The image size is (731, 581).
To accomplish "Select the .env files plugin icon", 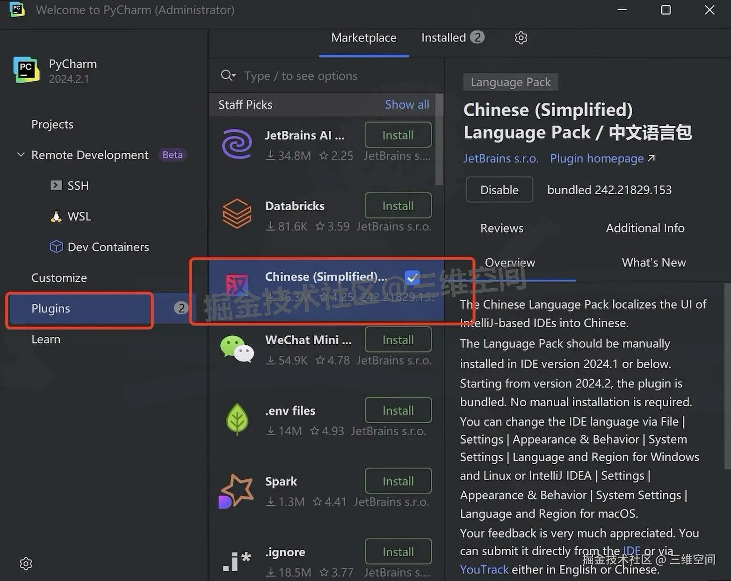I will coord(237,419).
